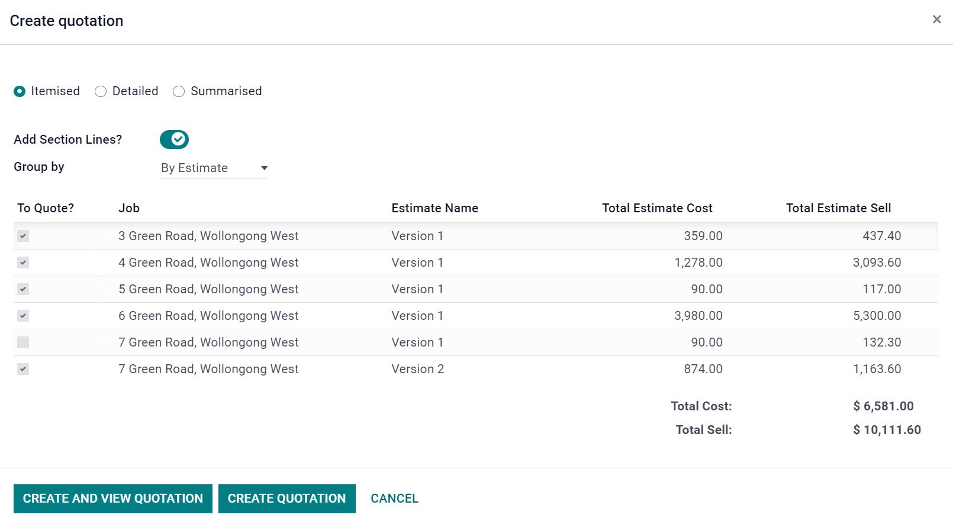Click the sell value 132.30
Viewport: 953px width, 531px height.
point(882,342)
